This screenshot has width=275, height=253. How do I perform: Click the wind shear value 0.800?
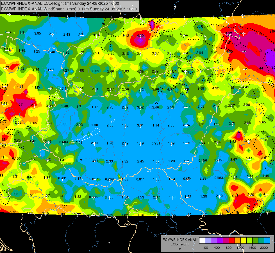[109, 197]
